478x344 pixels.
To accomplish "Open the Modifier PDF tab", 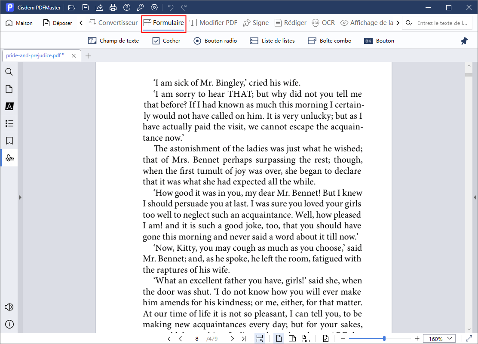I will click(x=213, y=23).
